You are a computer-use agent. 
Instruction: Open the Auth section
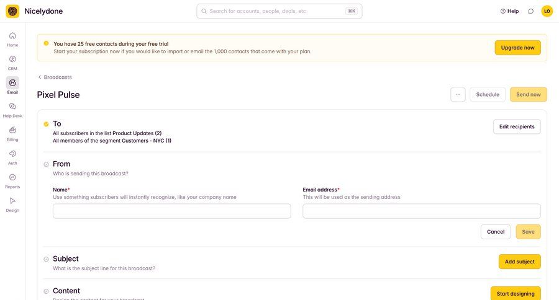tap(12, 157)
